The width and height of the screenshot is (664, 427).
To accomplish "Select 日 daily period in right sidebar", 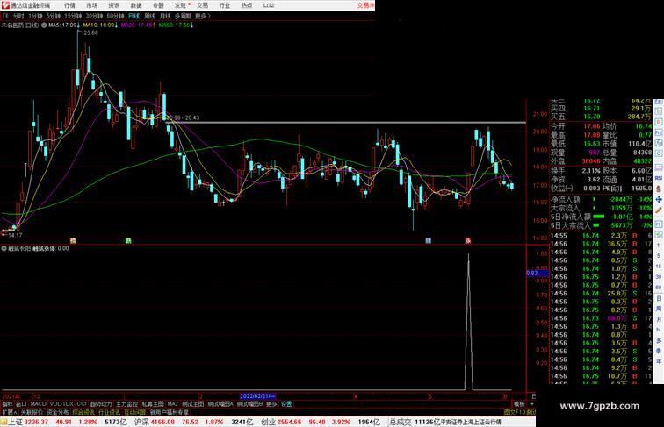I will (659, 298).
